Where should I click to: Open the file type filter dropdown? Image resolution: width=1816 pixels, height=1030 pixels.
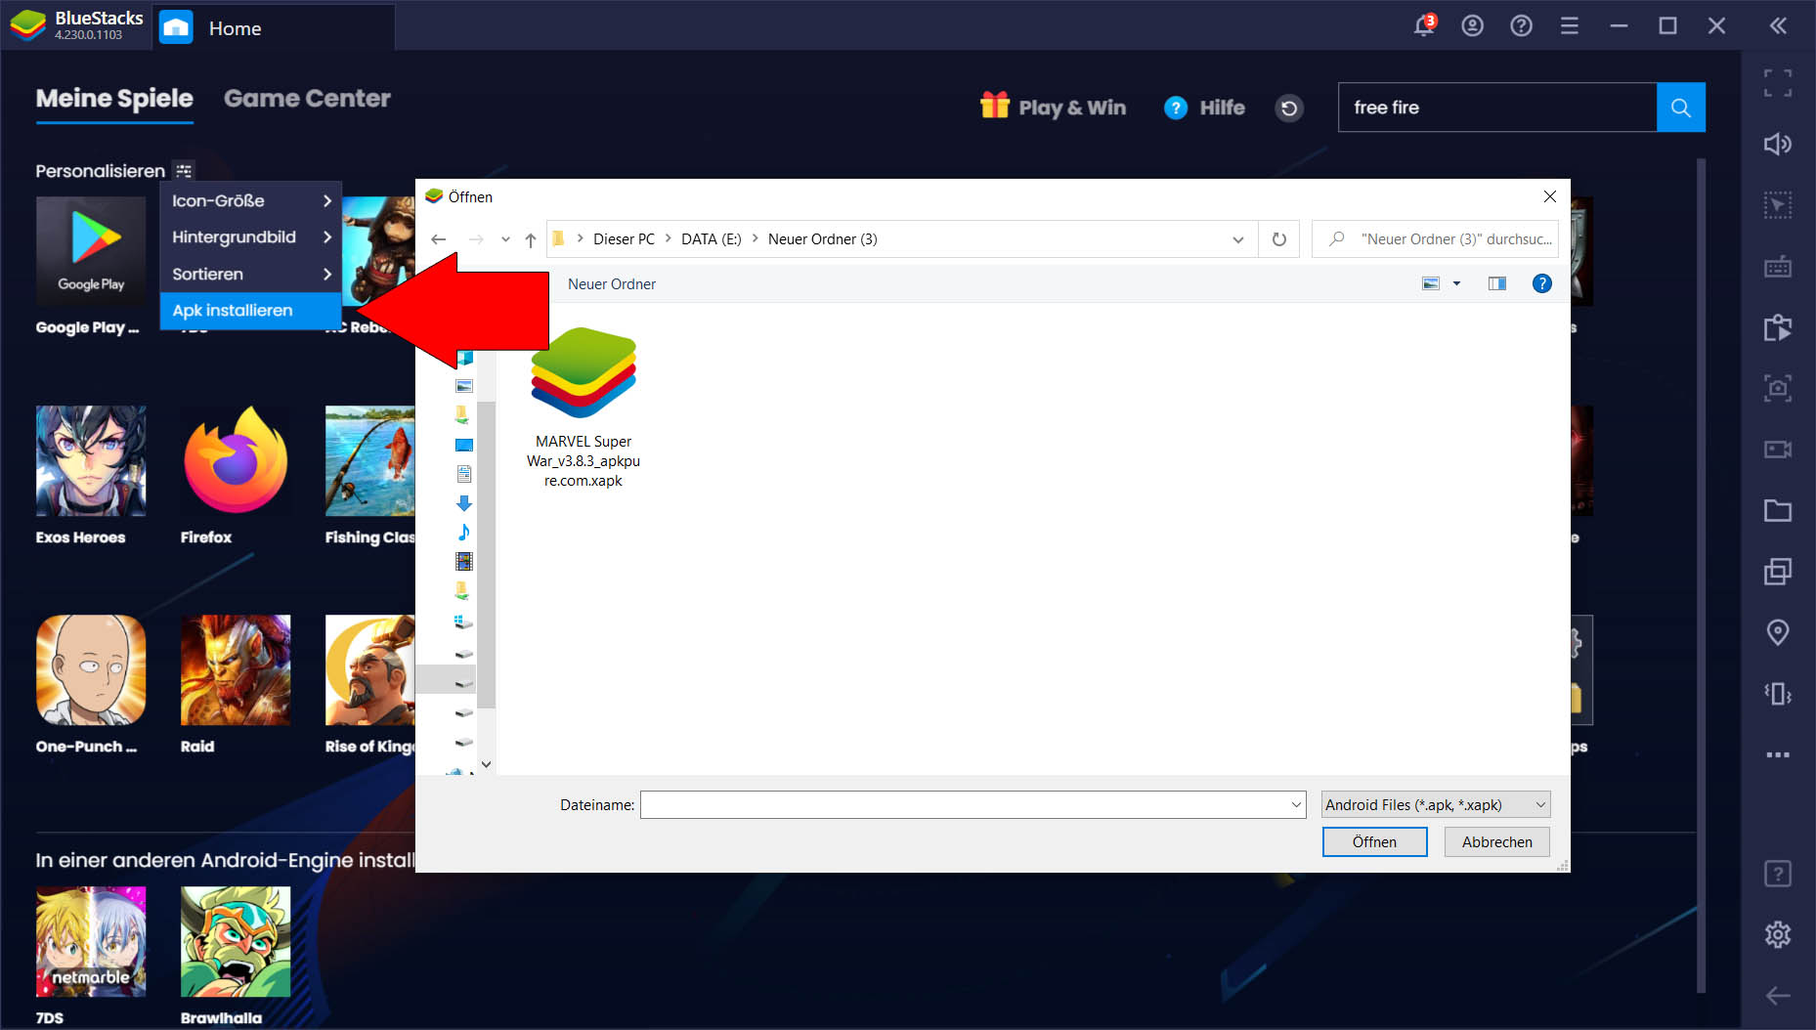(1435, 804)
